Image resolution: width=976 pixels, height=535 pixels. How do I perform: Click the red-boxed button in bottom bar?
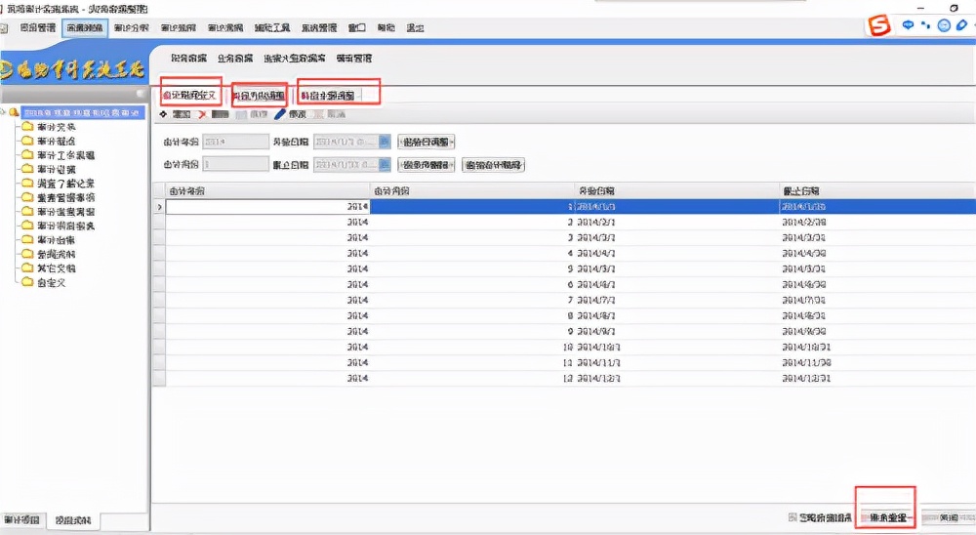[x=887, y=517]
